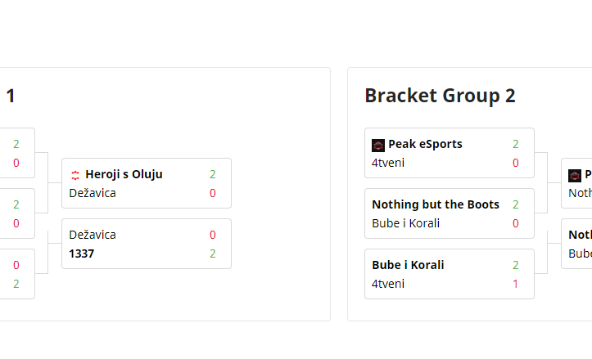This screenshot has width=592, height=359.
Task: Open the Heroji s Oluju team name
Action: coord(124,174)
